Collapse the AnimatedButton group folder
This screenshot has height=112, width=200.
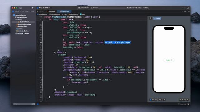click(14, 17)
